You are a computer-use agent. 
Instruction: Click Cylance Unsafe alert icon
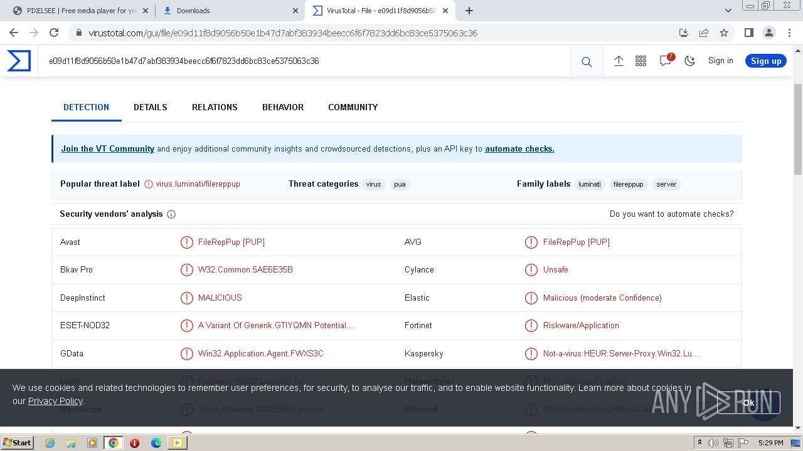click(531, 270)
